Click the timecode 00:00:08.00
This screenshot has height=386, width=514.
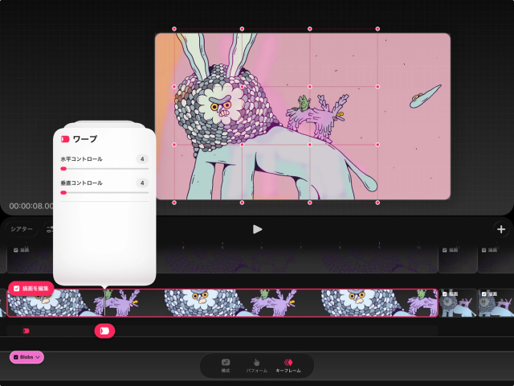[x=31, y=206]
